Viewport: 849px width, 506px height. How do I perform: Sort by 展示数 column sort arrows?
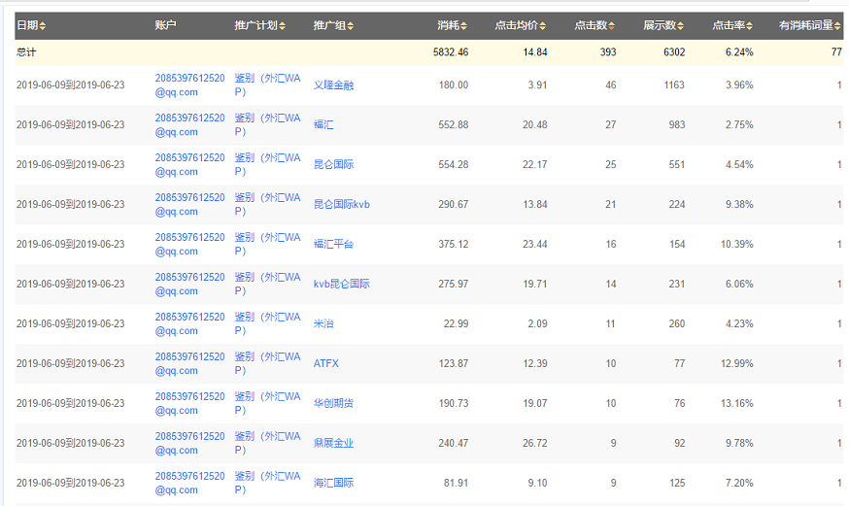coord(681,26)
